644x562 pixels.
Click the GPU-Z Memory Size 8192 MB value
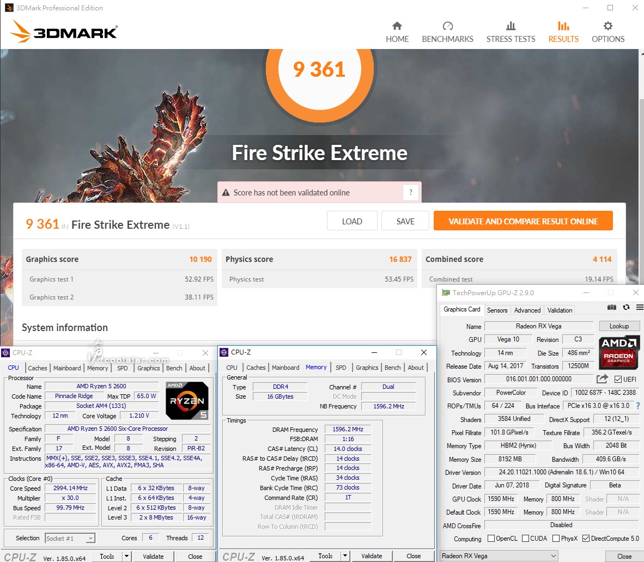510,459
